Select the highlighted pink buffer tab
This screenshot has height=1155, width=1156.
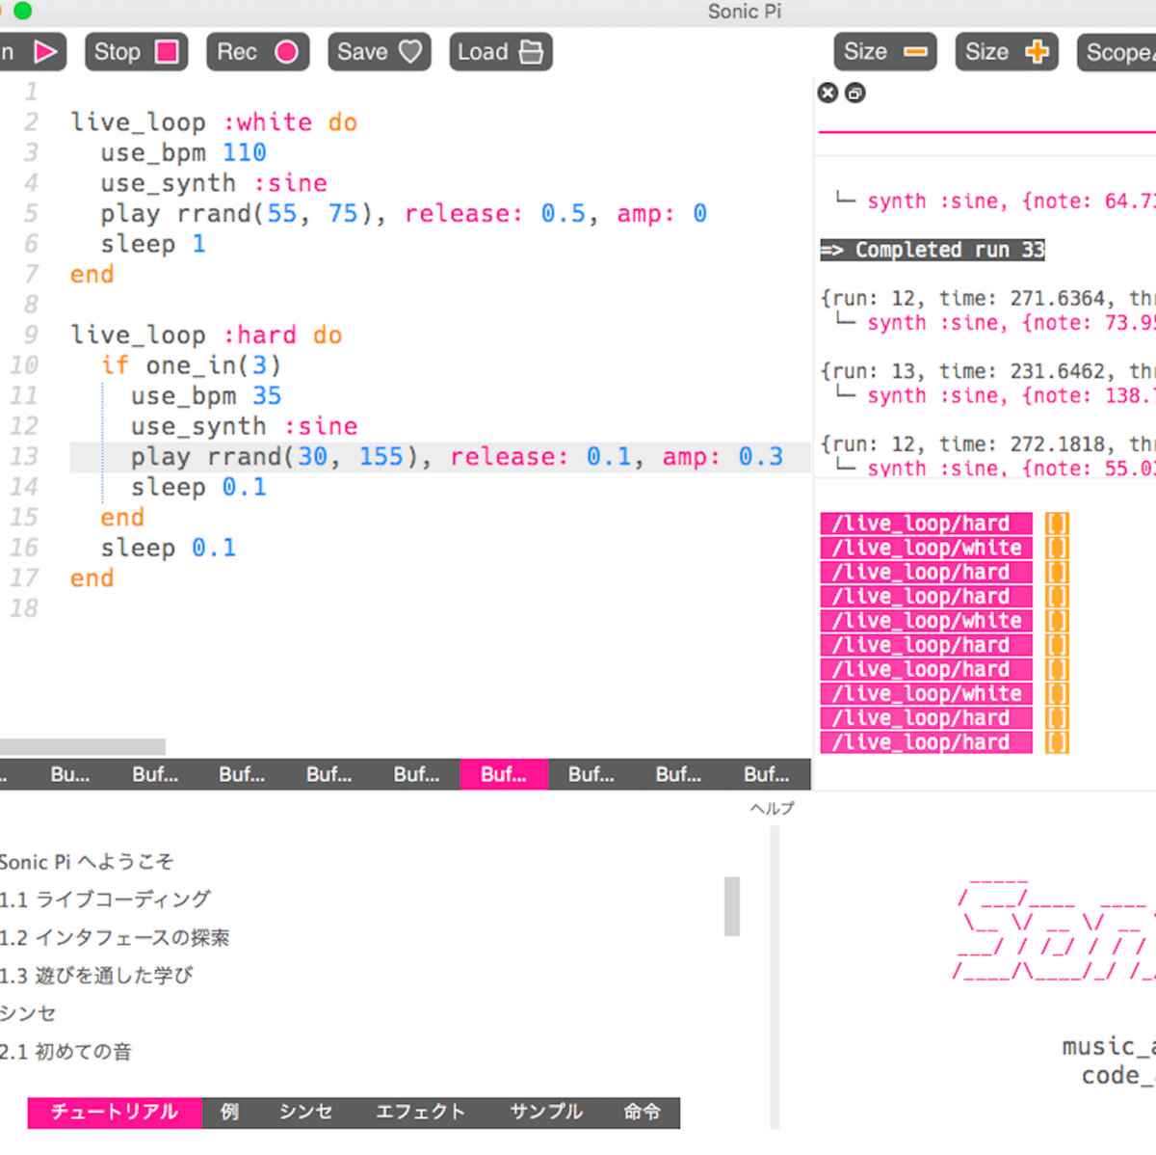point(504,774)
